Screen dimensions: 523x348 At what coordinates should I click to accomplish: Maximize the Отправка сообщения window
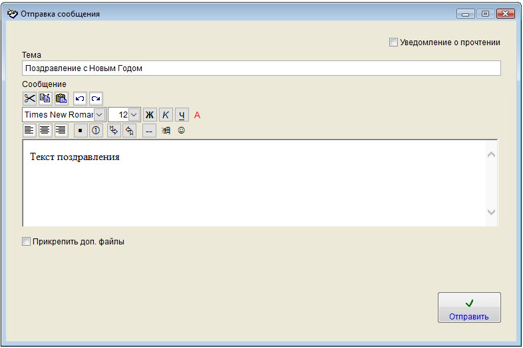pos(486,14)
